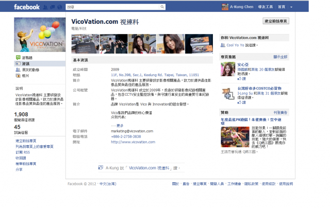Go to Home in header

tap(282, 7)
